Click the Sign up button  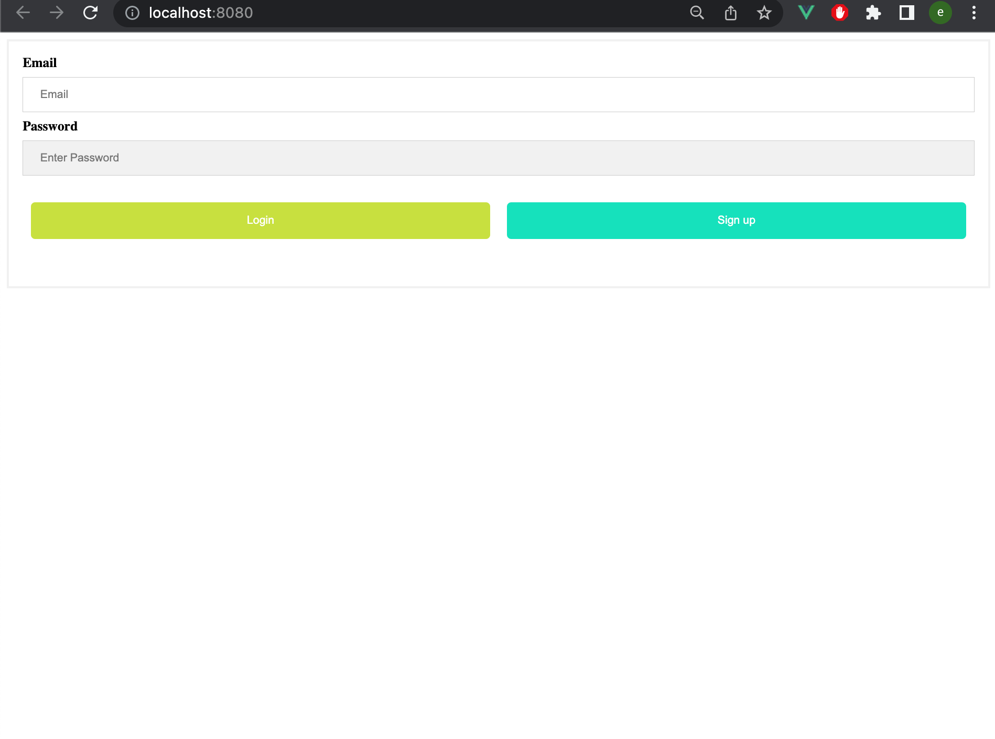[x=737, y=221]
